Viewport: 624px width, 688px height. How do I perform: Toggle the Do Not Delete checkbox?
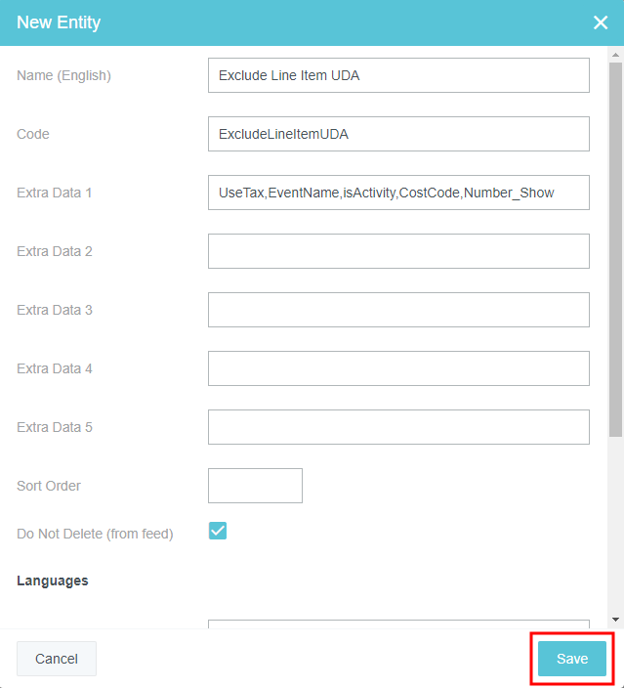[x=218, y=531]
